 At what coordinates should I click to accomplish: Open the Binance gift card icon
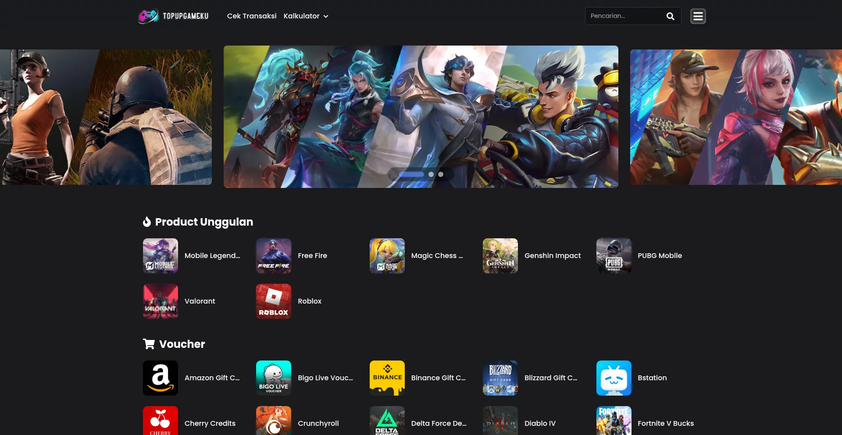point(387,378)
